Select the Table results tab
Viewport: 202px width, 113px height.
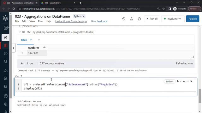[x=24, y=40]
